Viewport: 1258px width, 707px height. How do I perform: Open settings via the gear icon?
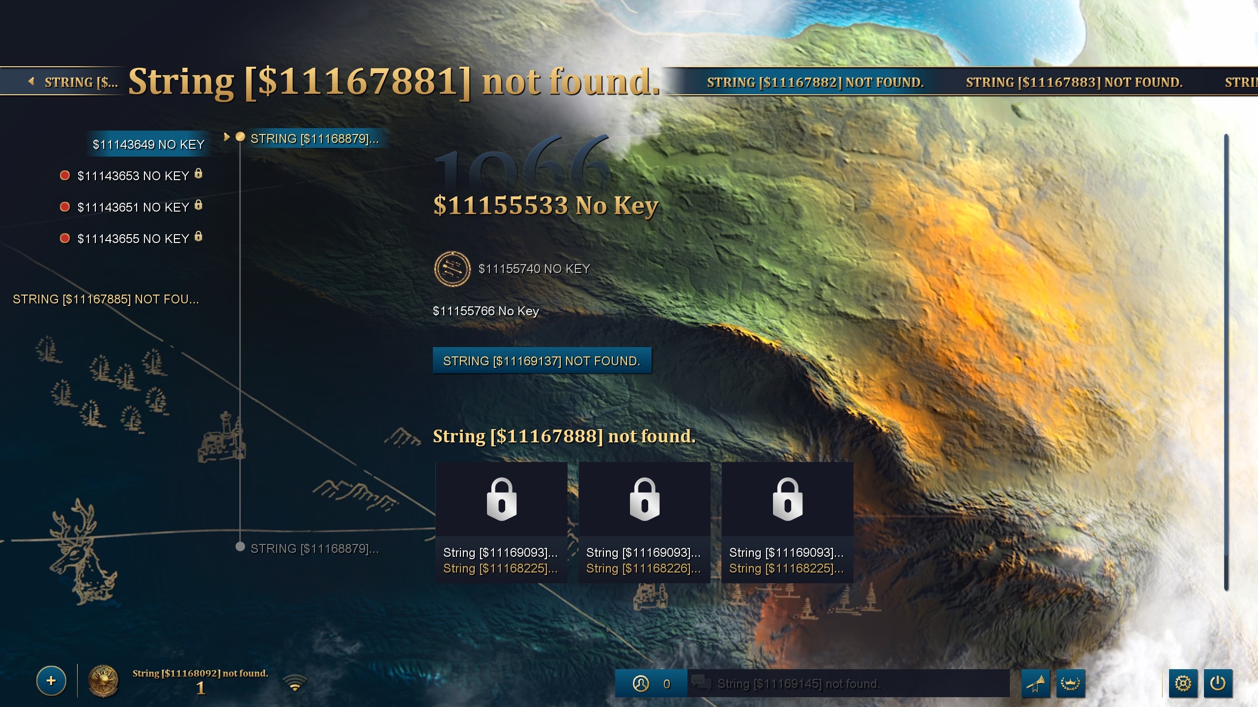click(1183, 683)
